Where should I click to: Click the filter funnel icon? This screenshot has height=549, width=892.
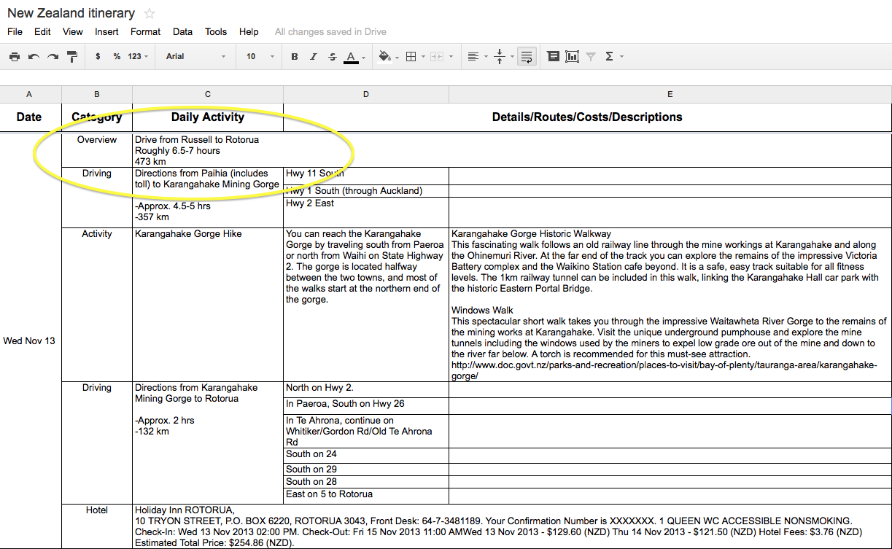[x=591, y=56]
